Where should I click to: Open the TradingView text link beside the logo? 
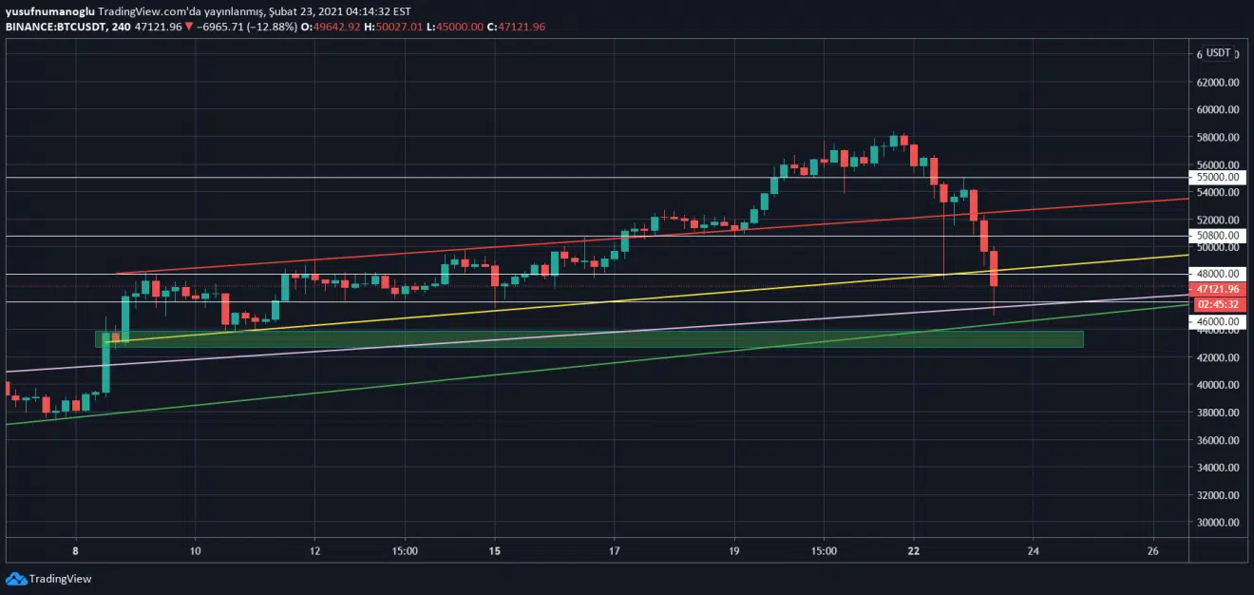(60, 579)
